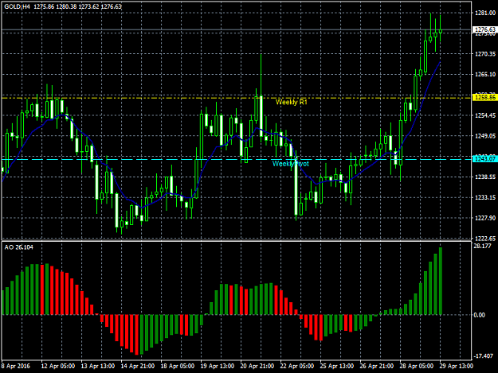Click the 14 Apr 21:00 time label
The height and width of the screenshot is (373, 498).
click(x=138, y=366)
